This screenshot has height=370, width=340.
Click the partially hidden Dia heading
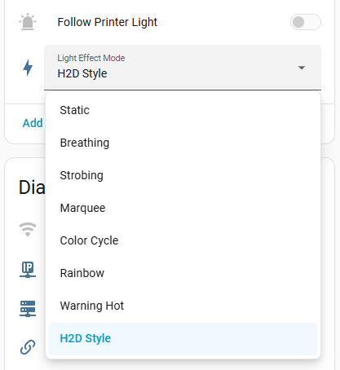pos(32,187)
